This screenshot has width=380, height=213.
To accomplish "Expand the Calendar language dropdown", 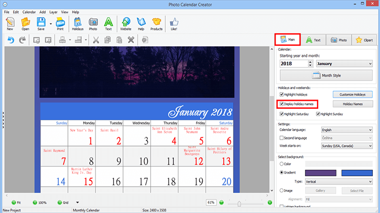I will (347, 129).
